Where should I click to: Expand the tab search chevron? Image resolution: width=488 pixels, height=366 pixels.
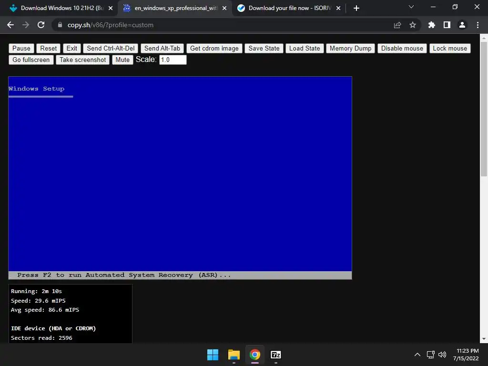[x=411, y=7]
